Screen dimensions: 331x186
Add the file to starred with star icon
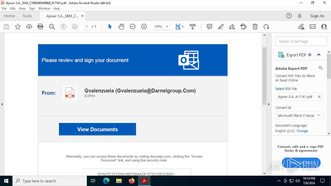[x=18, y=27]
